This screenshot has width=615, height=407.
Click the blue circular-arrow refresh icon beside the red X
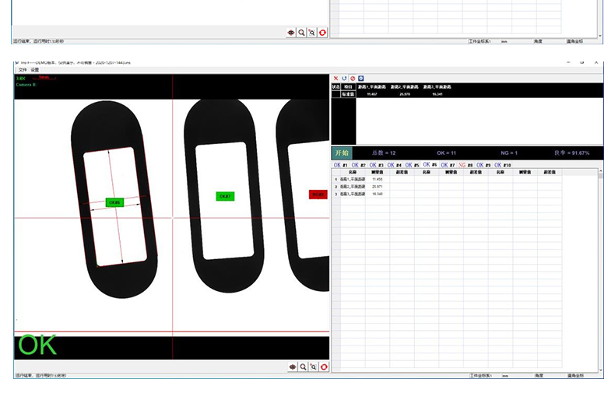click(344, 79)
